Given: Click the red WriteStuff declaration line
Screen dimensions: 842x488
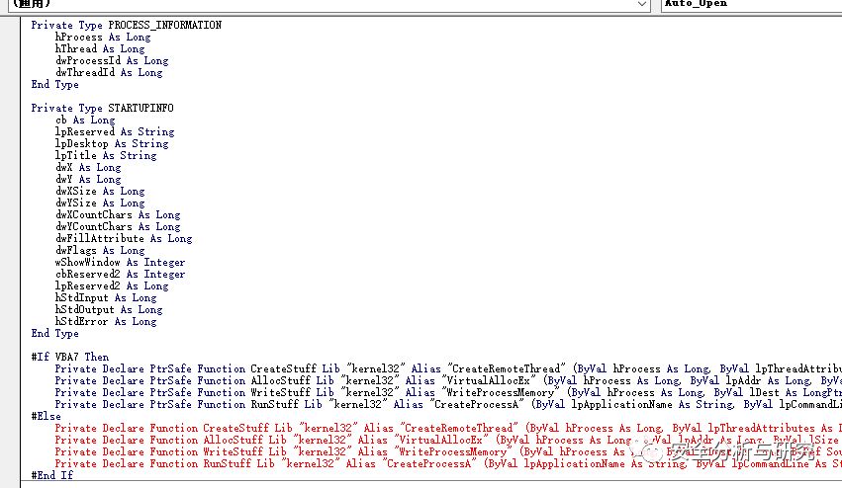Looking at the screenshot, I should (x=448, y=451).
